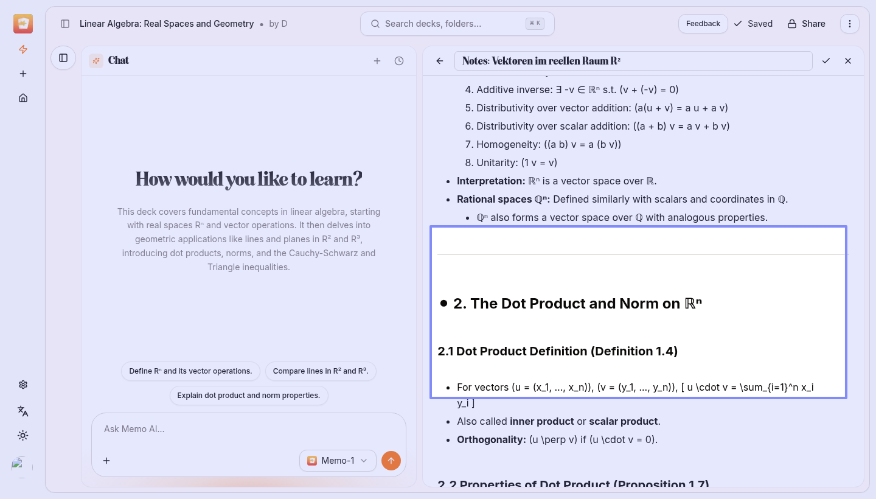Toggle light/dark theme sun icon

click(x=23, y=436)
